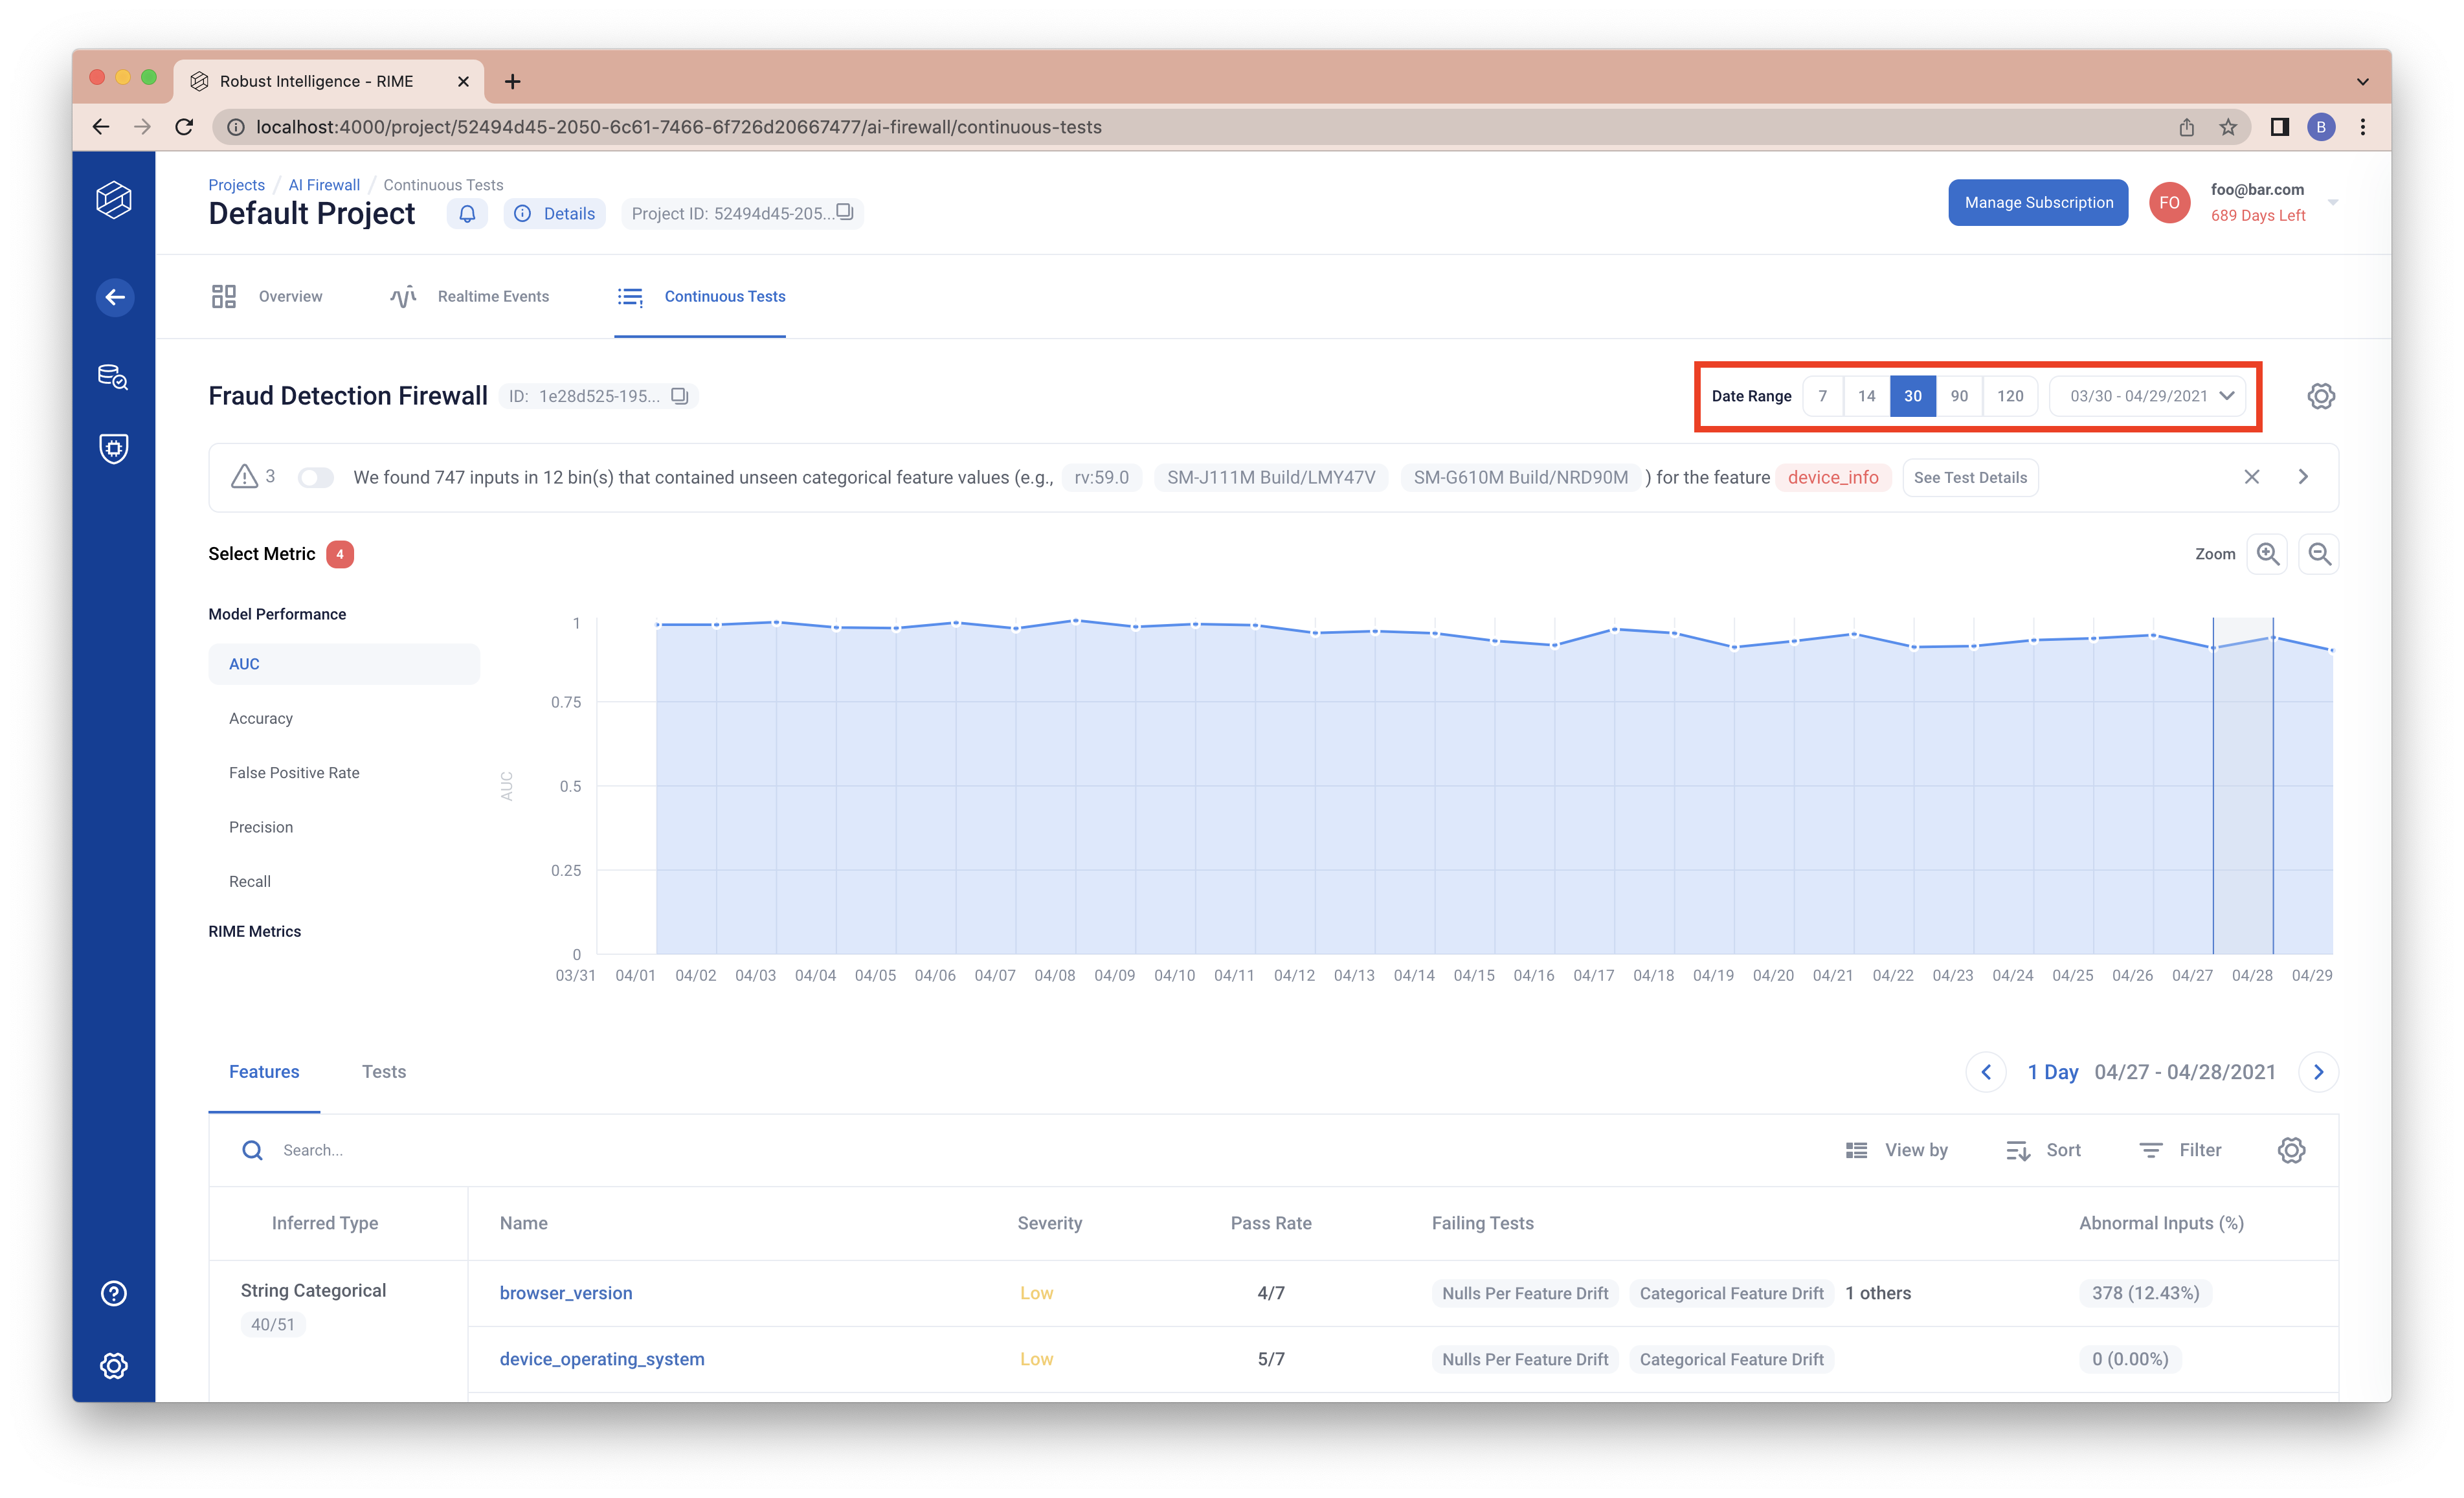Reload the browser page

click(184, 127)
